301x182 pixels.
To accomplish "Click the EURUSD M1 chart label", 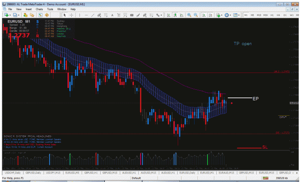I will tap(19, 22).
